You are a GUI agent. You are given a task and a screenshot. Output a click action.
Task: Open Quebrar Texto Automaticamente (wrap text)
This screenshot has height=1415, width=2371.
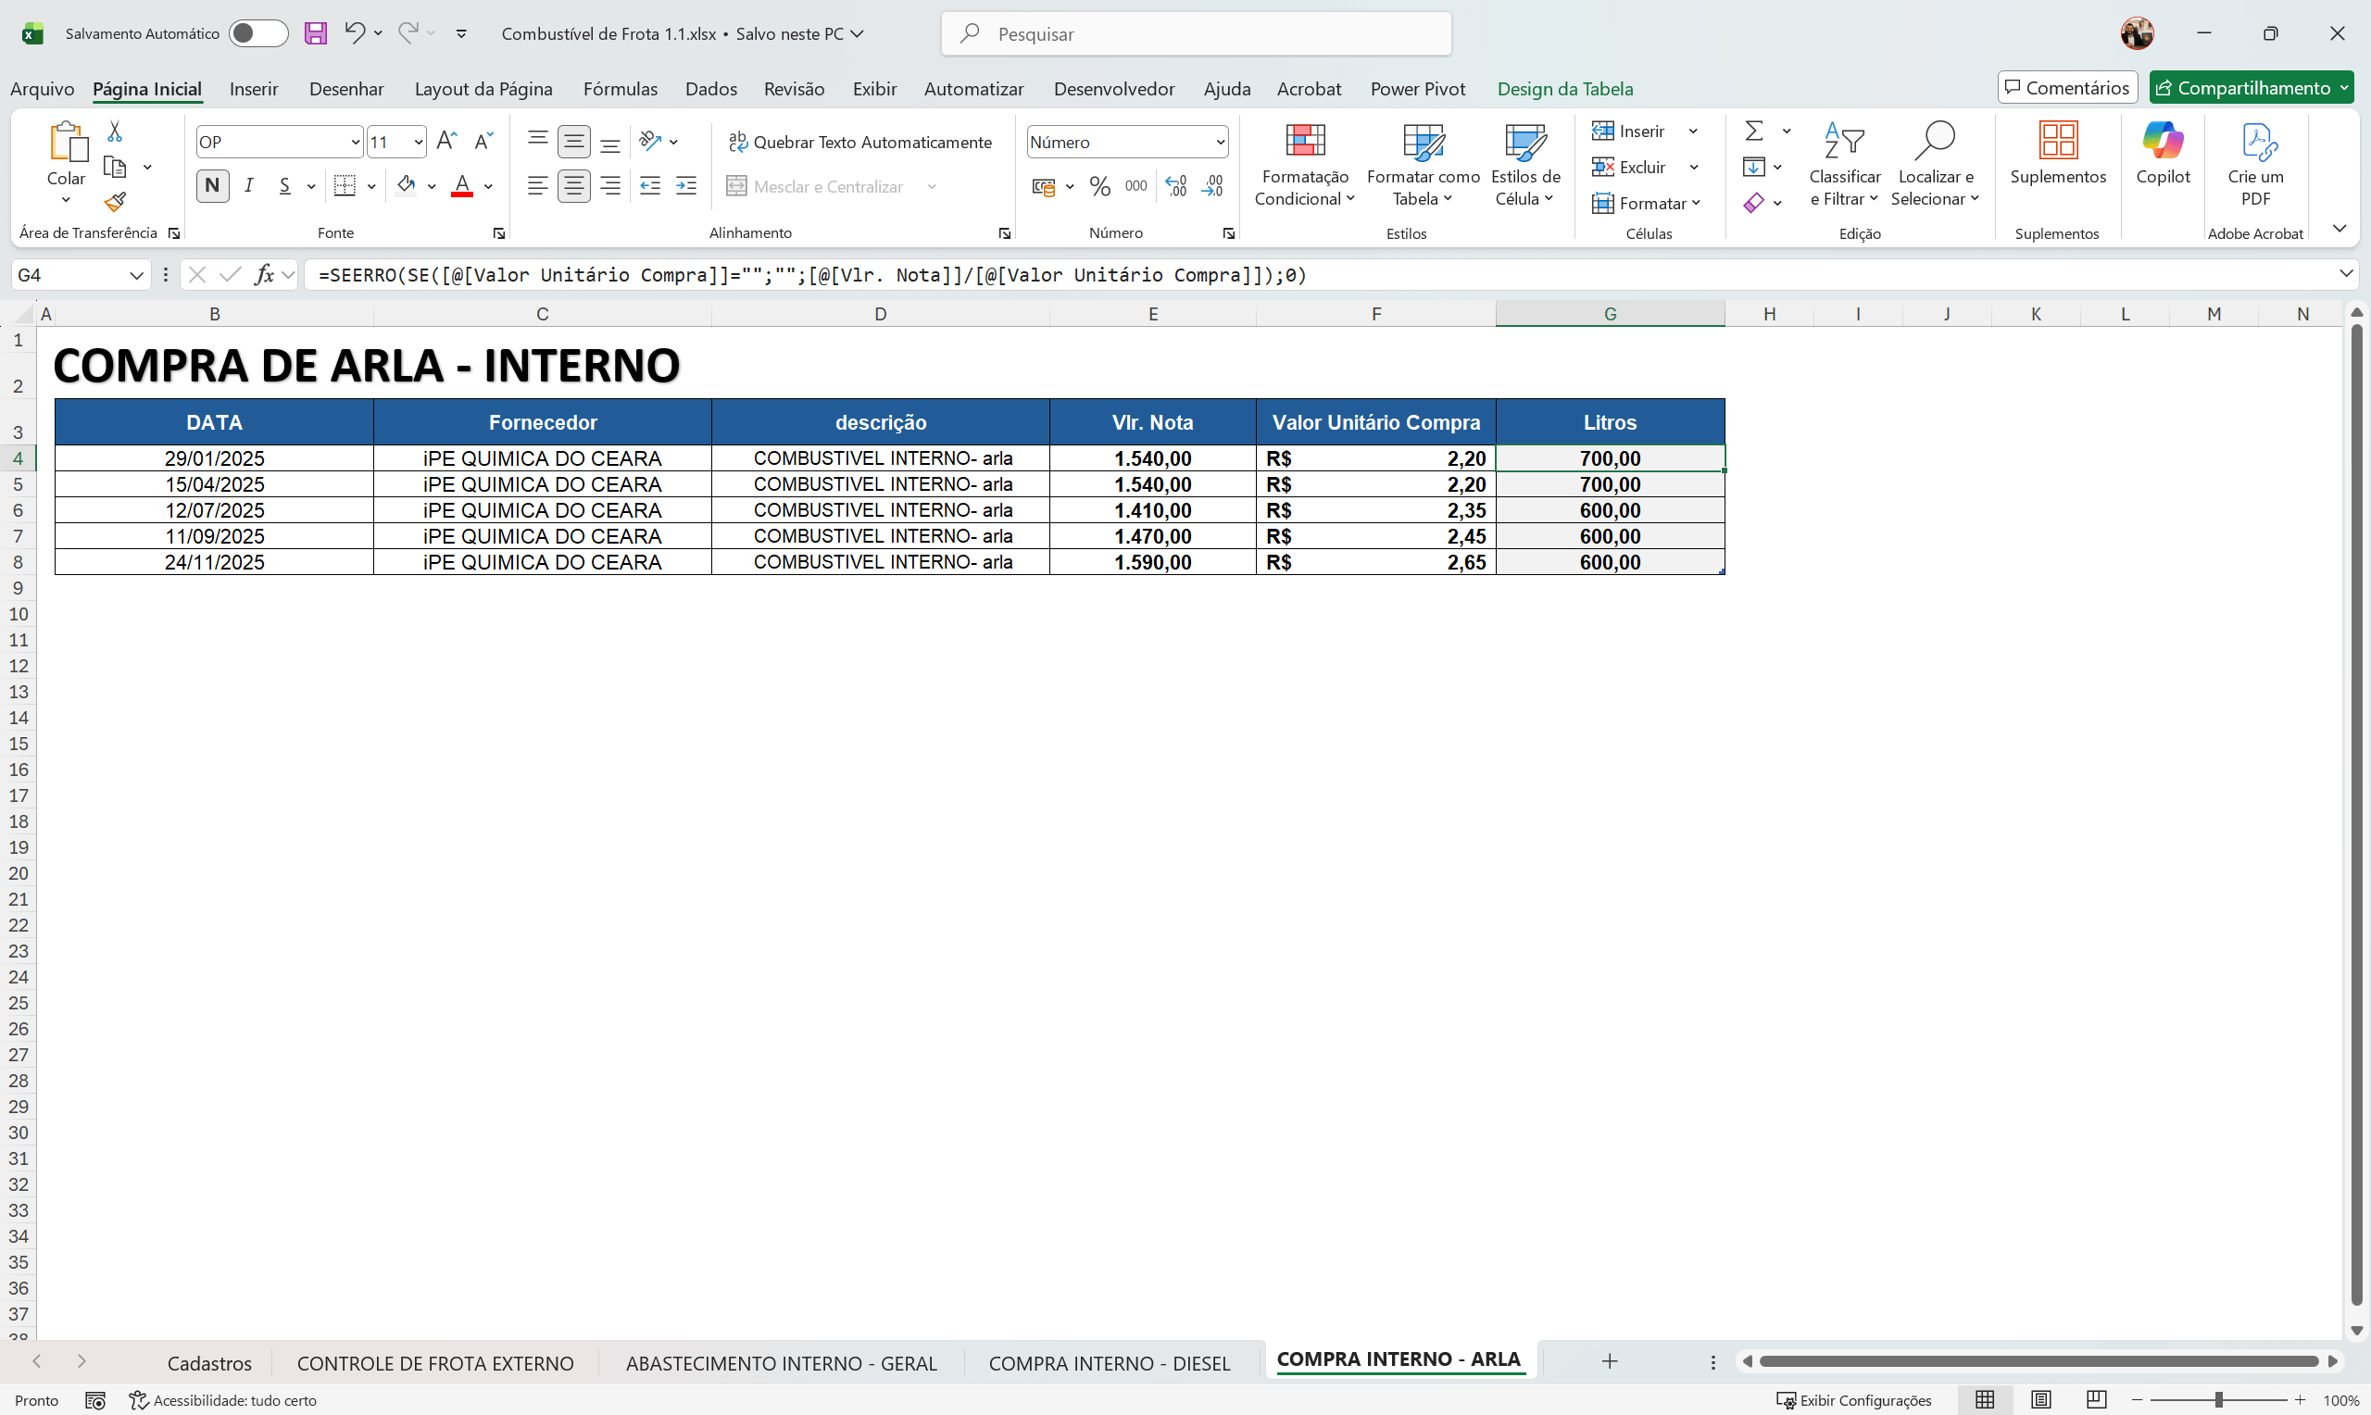pos(859,141)
